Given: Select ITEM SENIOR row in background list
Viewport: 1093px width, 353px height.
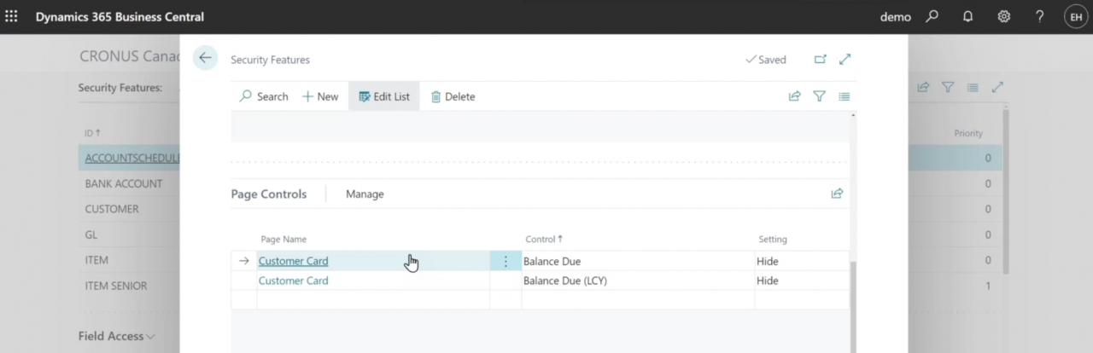Looking at the screenshot, I should point(116,286).
